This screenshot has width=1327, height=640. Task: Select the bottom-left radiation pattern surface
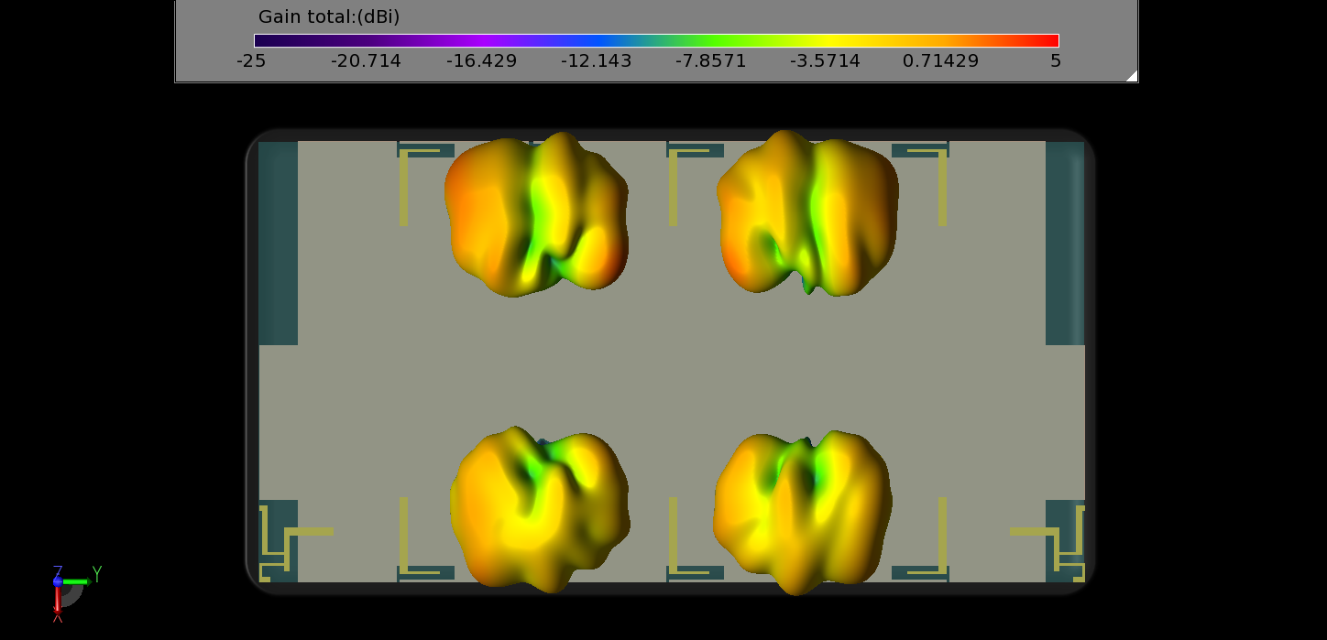536,508
